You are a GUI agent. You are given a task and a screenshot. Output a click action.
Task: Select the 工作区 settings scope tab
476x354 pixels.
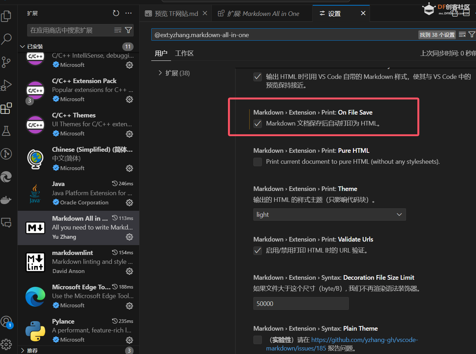184,53
